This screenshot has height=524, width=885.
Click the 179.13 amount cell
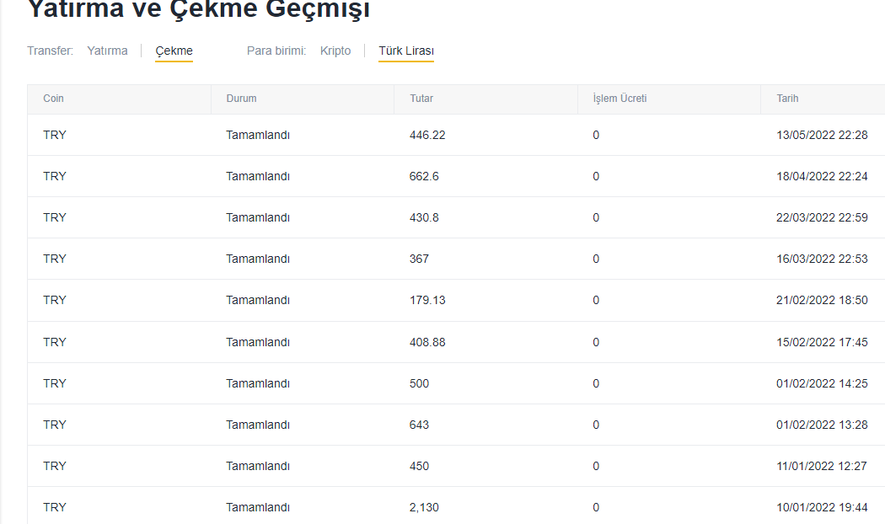point(427,300)
